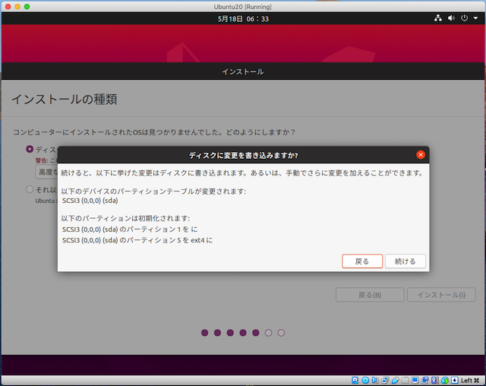Screen dimensions: 486x386
Task: Click the VirtualBox display settings icon
Action: point(415,380)
